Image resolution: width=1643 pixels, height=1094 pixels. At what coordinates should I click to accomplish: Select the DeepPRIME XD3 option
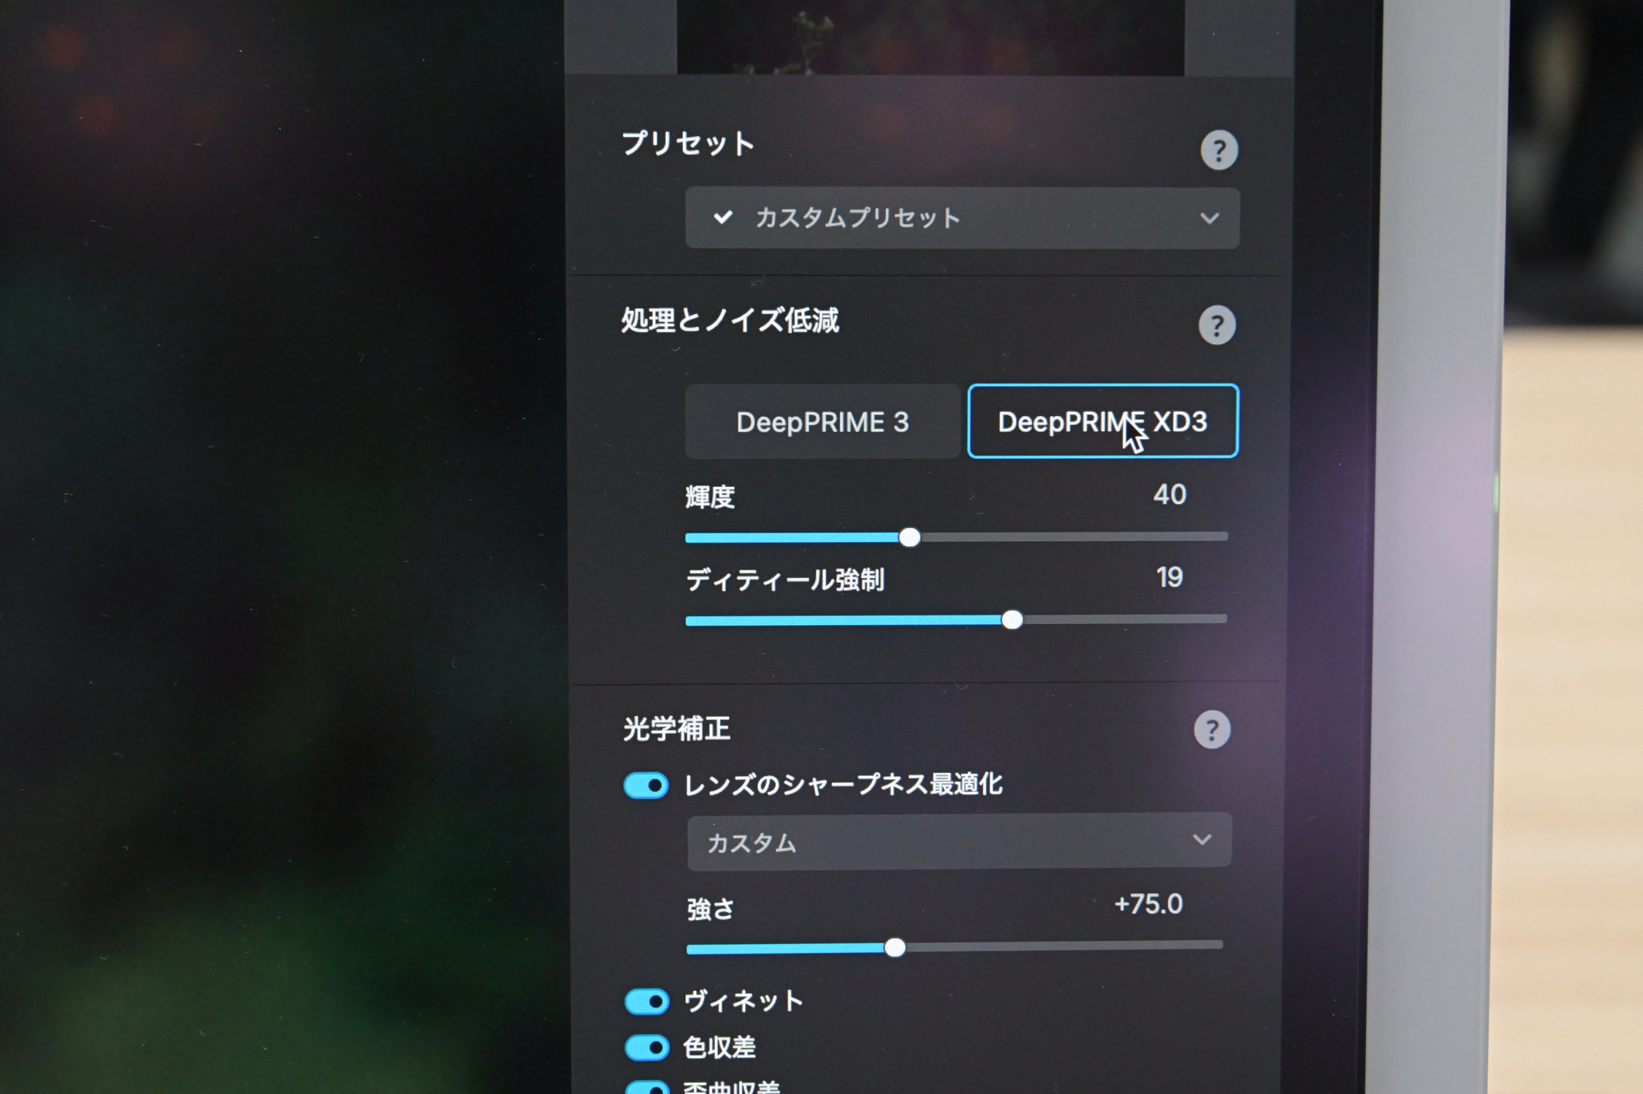(x=1102, y=422)
